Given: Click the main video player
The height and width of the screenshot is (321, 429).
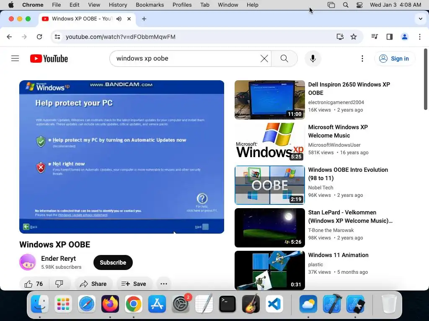Looking at the screenshot, I should (121, 157).
